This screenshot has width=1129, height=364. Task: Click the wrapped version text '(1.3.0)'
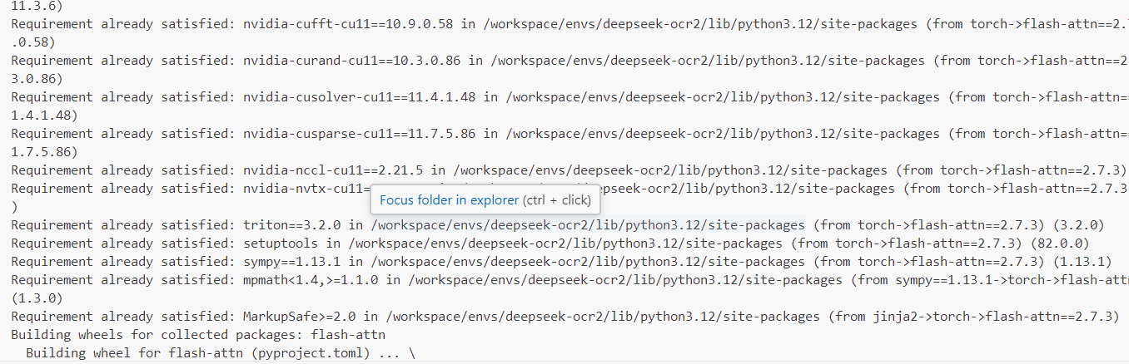(x=37, y=298)
